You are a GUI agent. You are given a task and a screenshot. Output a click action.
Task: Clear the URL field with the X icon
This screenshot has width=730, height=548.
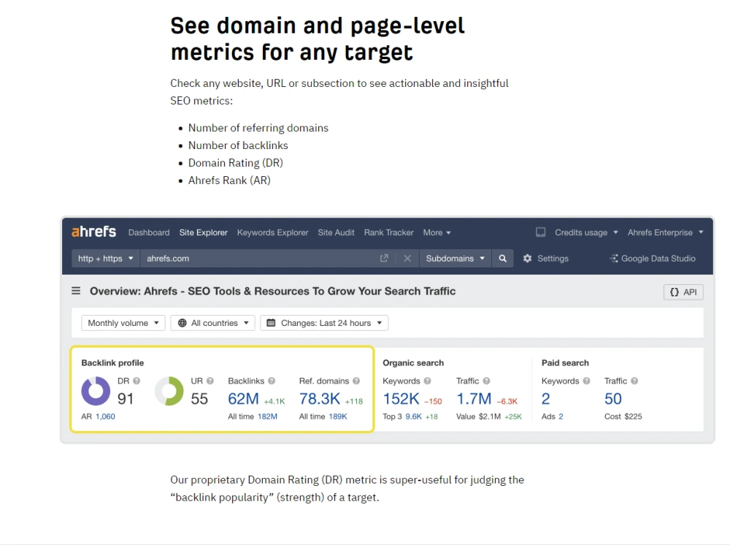pos(407,258)
